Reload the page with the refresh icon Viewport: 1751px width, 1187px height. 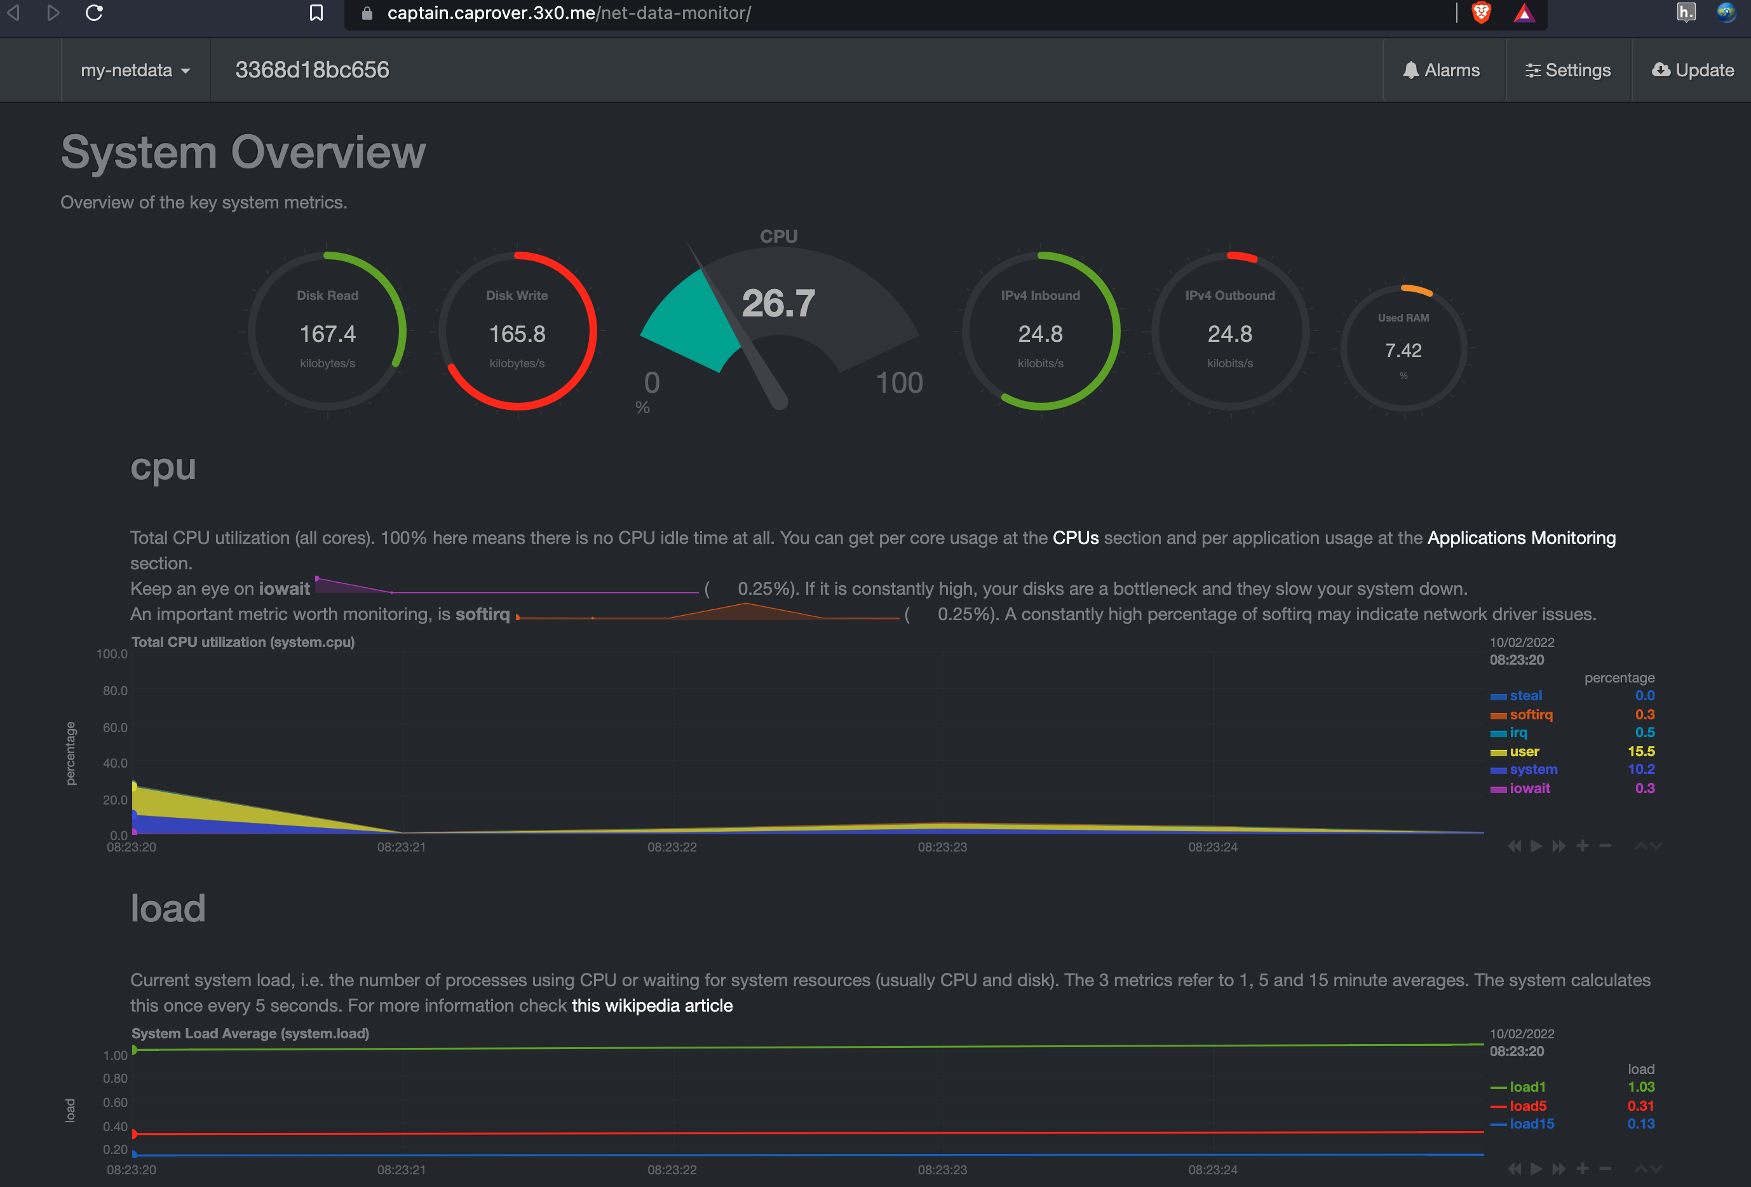(x=93, y=13)
